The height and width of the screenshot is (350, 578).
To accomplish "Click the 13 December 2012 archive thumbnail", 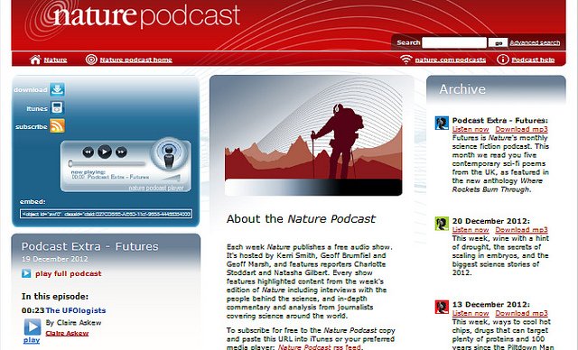I will (442, 307).
